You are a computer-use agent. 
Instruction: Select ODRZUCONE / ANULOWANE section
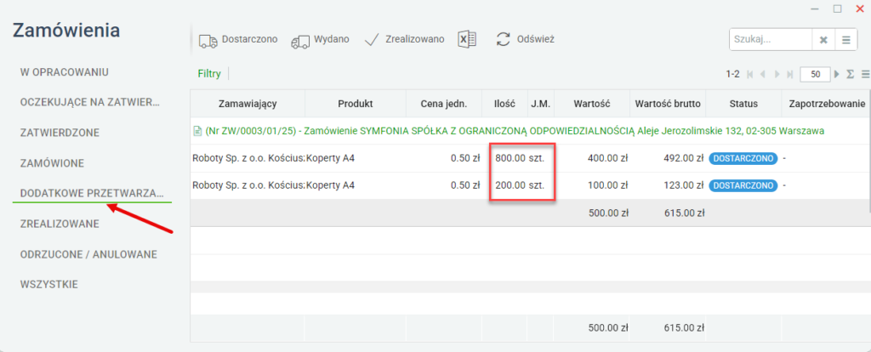[x=88, y=254]
